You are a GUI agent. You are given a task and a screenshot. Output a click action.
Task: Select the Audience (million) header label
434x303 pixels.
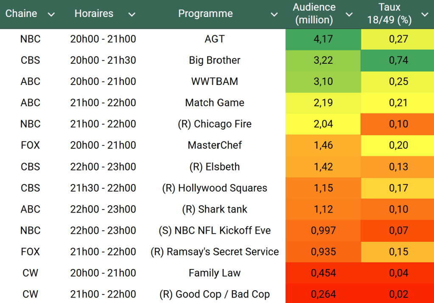tap(314, 14)
